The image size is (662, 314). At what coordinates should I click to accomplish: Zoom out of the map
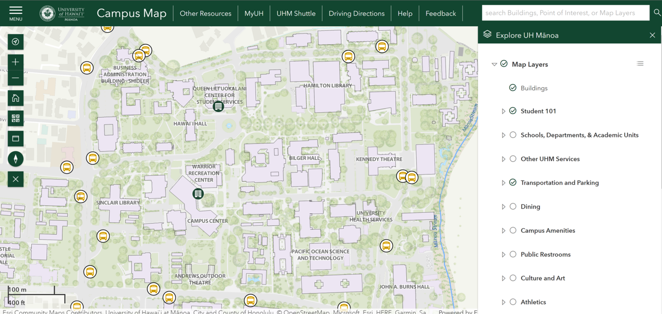pyautogui.click(x=15, y=78)
